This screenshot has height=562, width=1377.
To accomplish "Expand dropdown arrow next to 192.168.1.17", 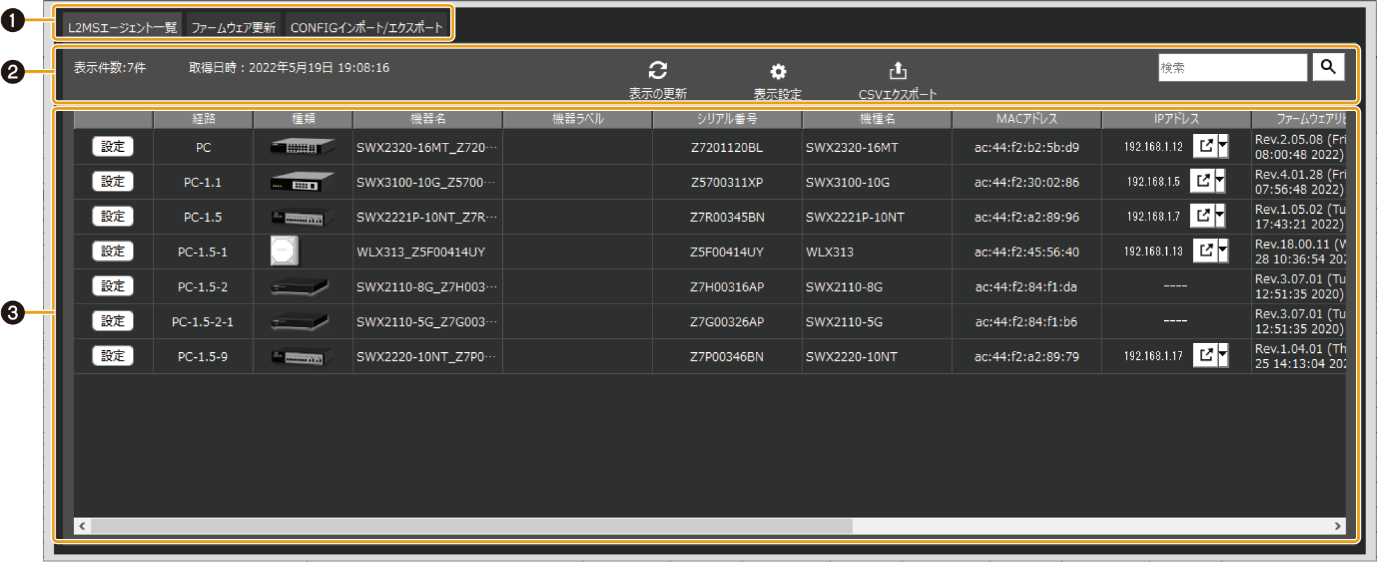I will tap(1223, 355).
